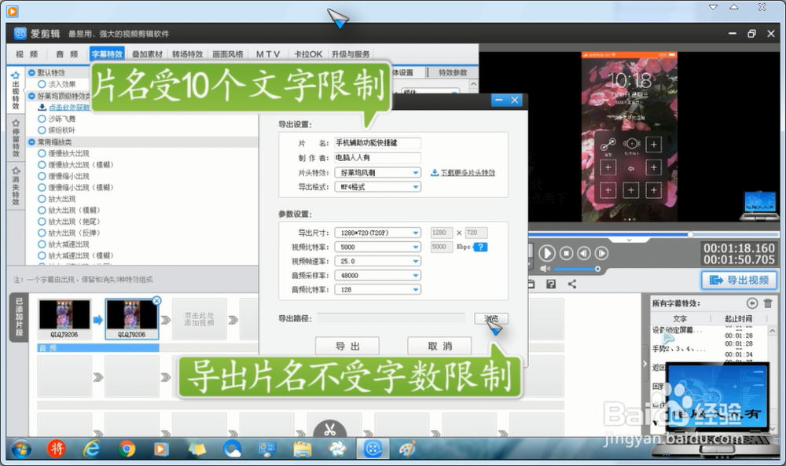Collapse the 好莱坞顶级特效类 group
The image size is (786, 466).
[31, 96]
